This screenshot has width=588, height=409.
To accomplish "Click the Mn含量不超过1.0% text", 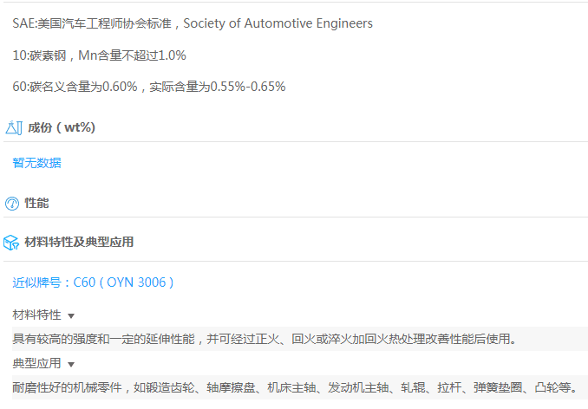I will [132, 55].
